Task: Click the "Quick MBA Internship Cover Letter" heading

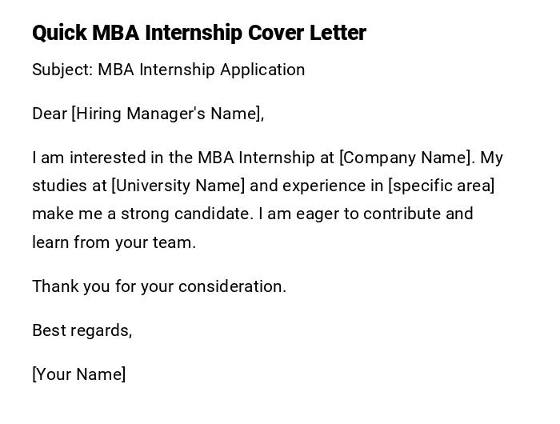Action: pyautogui.click(x=198, y=33)
